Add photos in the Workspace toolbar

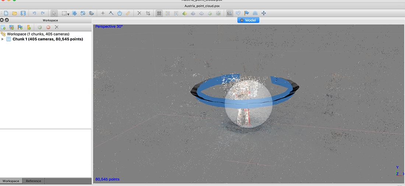point(12,27)
